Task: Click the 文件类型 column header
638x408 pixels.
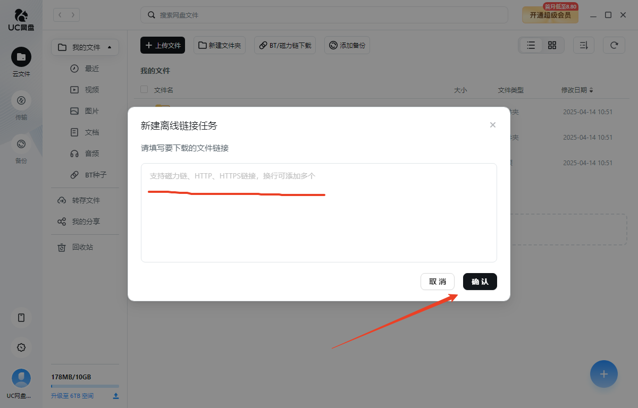Action: [511, 90]
